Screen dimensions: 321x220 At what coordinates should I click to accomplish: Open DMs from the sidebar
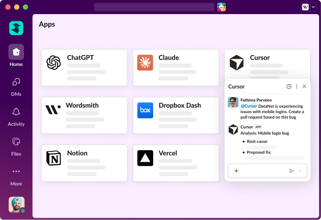coord(16,82)
